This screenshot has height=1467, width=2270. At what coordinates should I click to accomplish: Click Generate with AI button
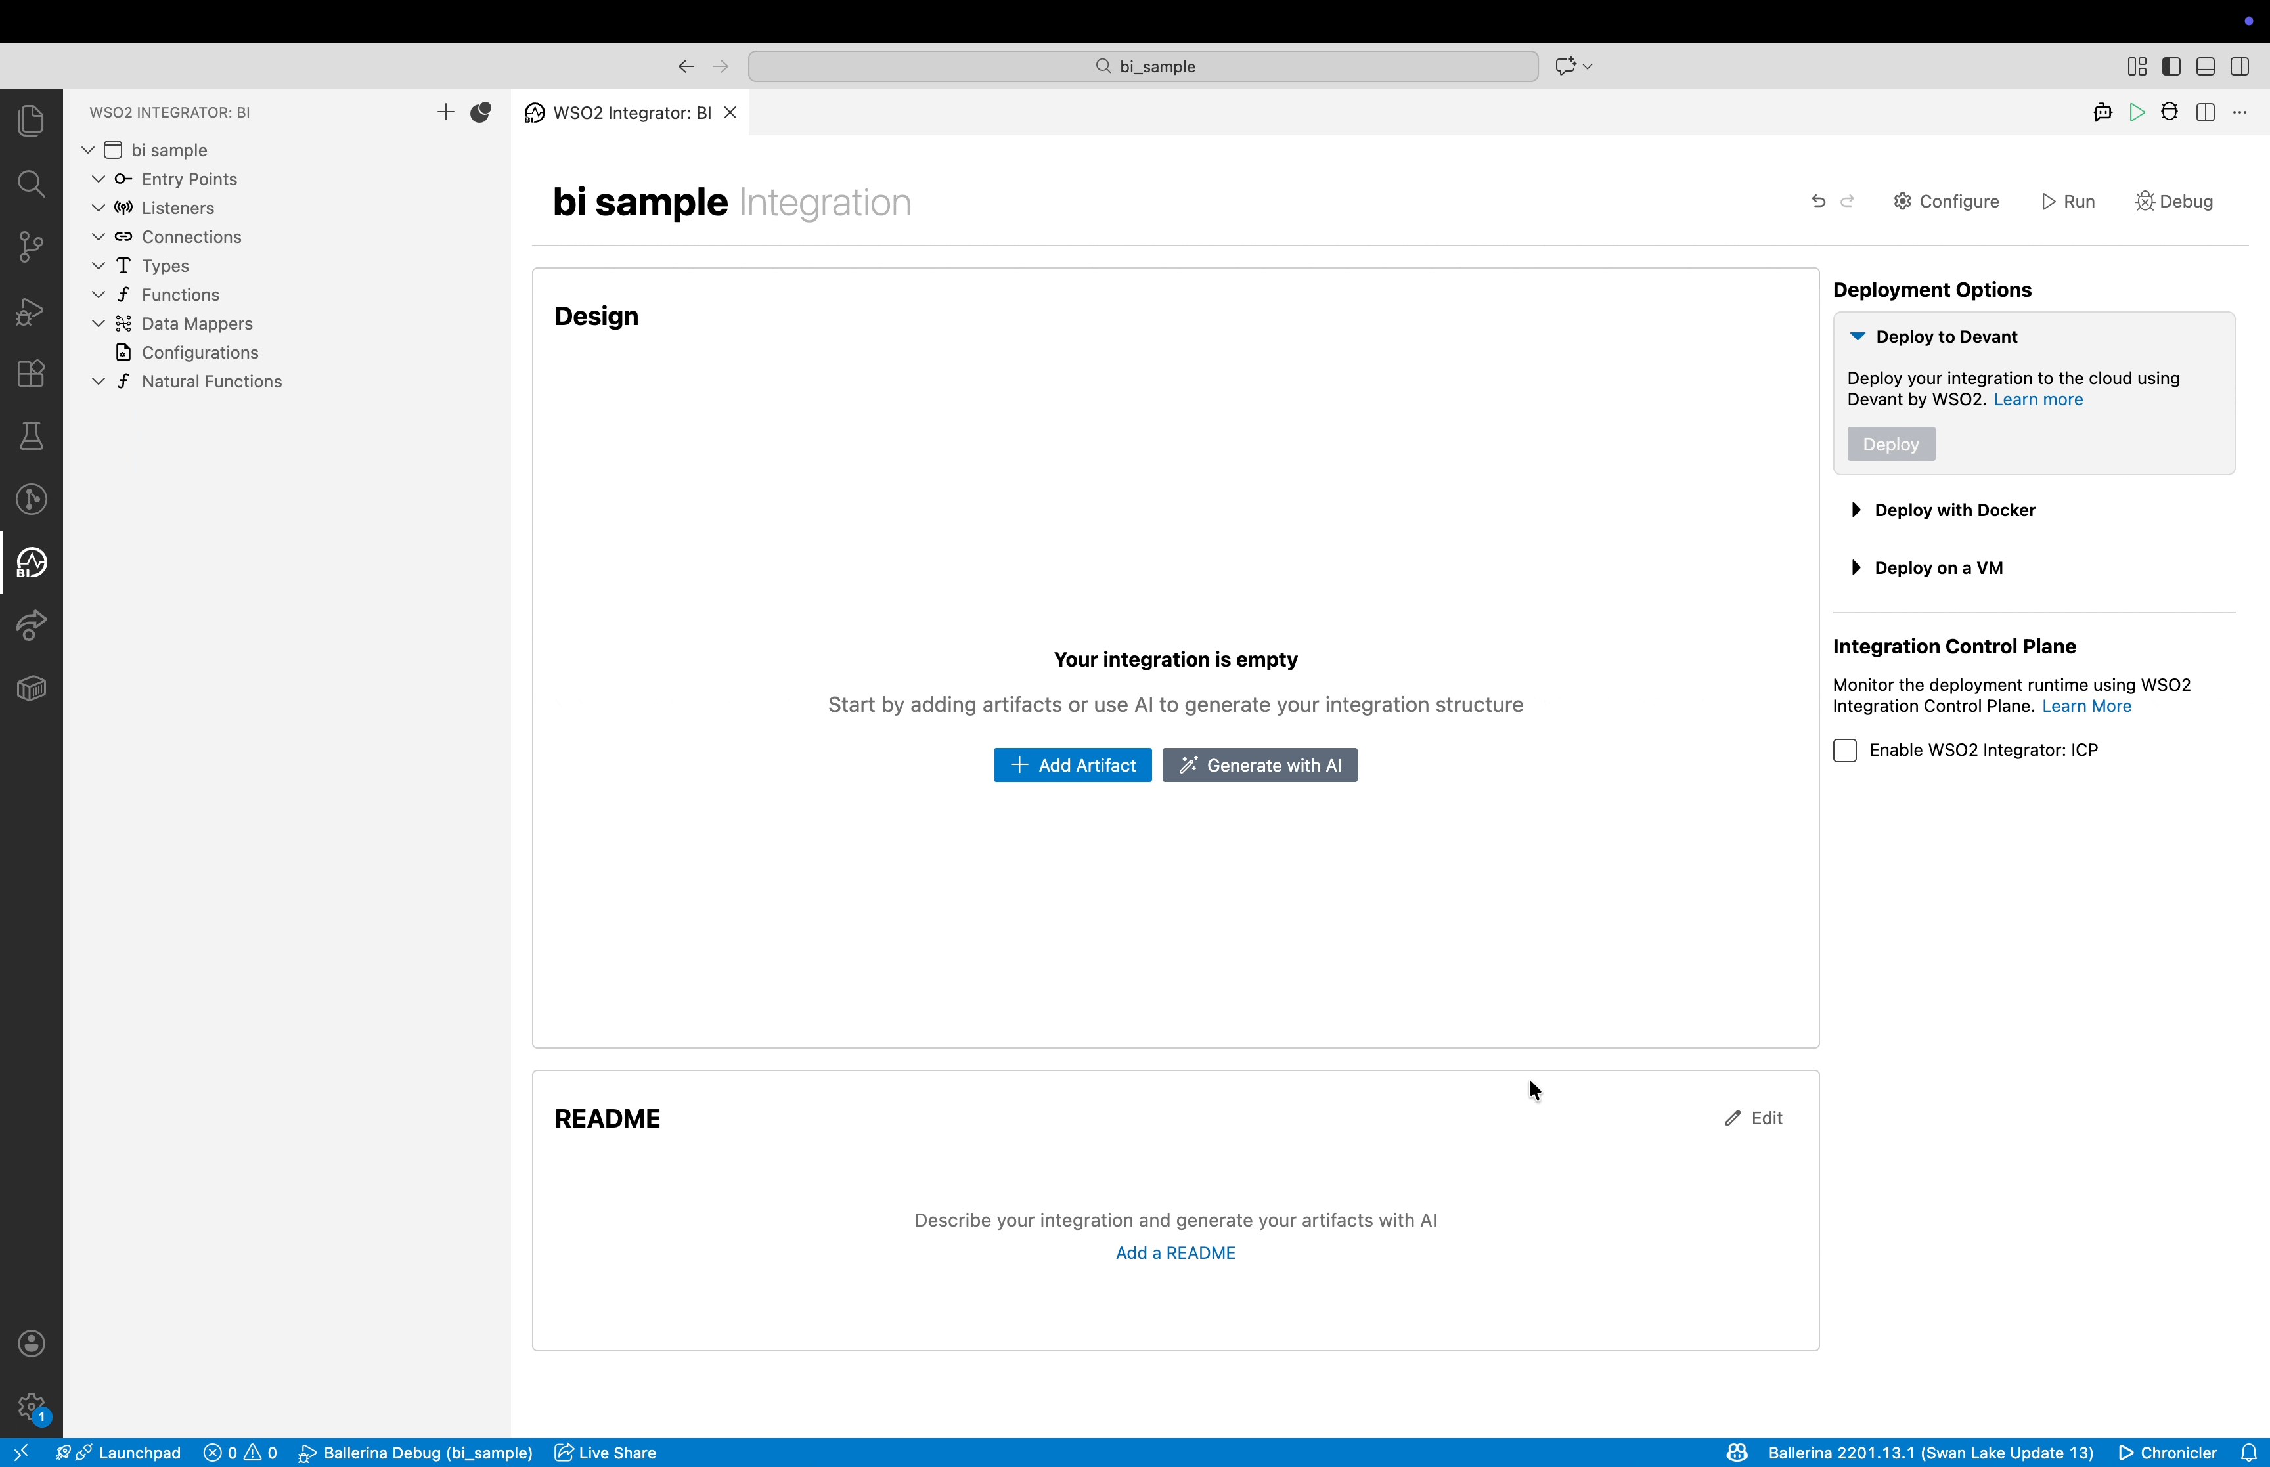1259,765
